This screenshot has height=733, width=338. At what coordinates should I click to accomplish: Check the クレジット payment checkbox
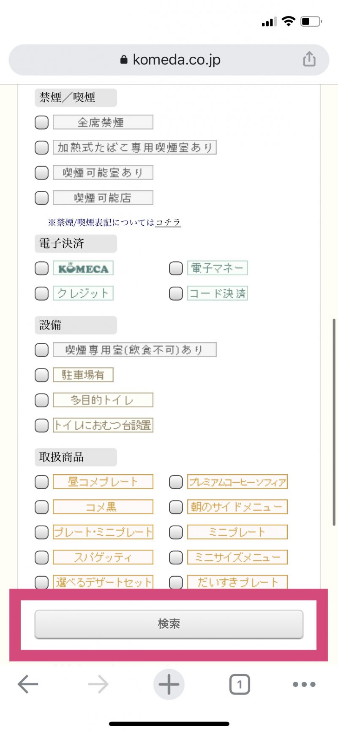click(41, 293)
